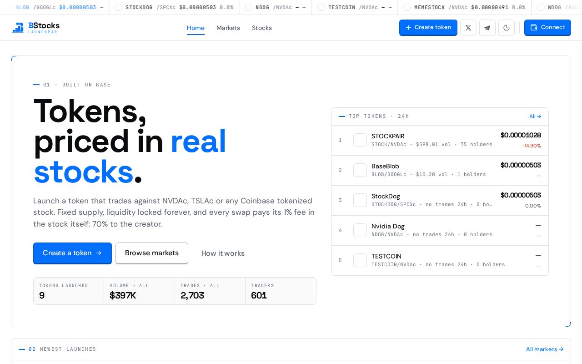The width and height of the screenshot is (582, 364).
Task: Open the X (Twitter) social link
Action: (468, 28)
